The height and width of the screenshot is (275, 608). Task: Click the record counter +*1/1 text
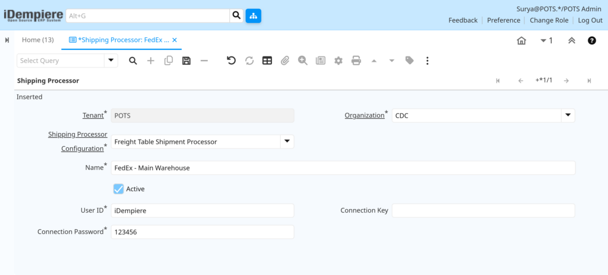544,80
